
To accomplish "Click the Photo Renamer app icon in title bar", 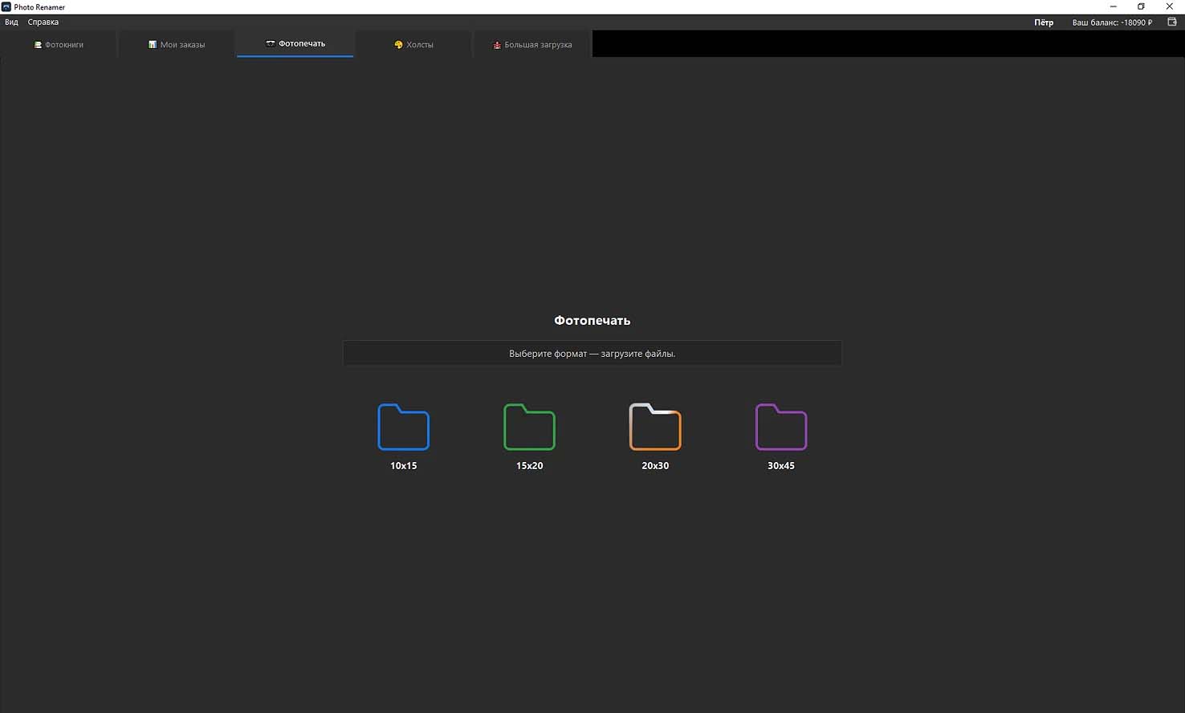I will [x=6, y=6].
